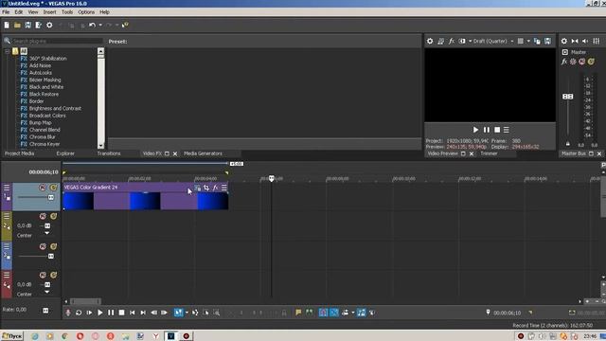Open Video Preview properties gear
Viewport: 606px width, 341px height.
430,41
